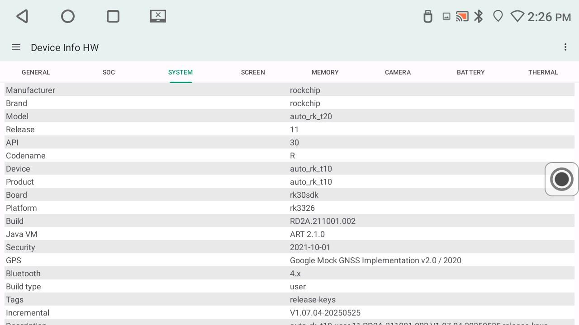Image resolution: width=579 pixels, height=325 pixels.
Task: Open the hamburger navigation menu
Action: click(x=16, y=47)
